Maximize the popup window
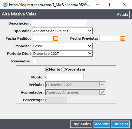The width and height of the screenshot is (132, 129). [x=111, y=5]
